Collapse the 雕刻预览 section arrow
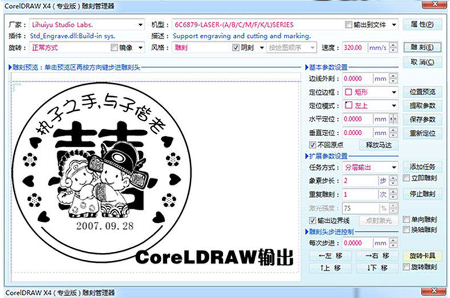Viewport: 450px width, 298px height. coord(10,68)
